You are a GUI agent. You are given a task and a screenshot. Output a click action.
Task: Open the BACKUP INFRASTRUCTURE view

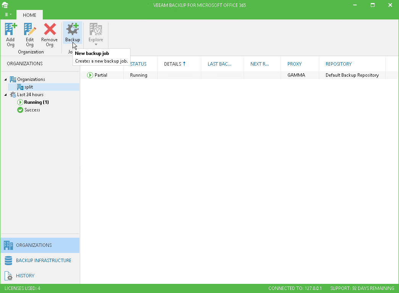point(40,261)
